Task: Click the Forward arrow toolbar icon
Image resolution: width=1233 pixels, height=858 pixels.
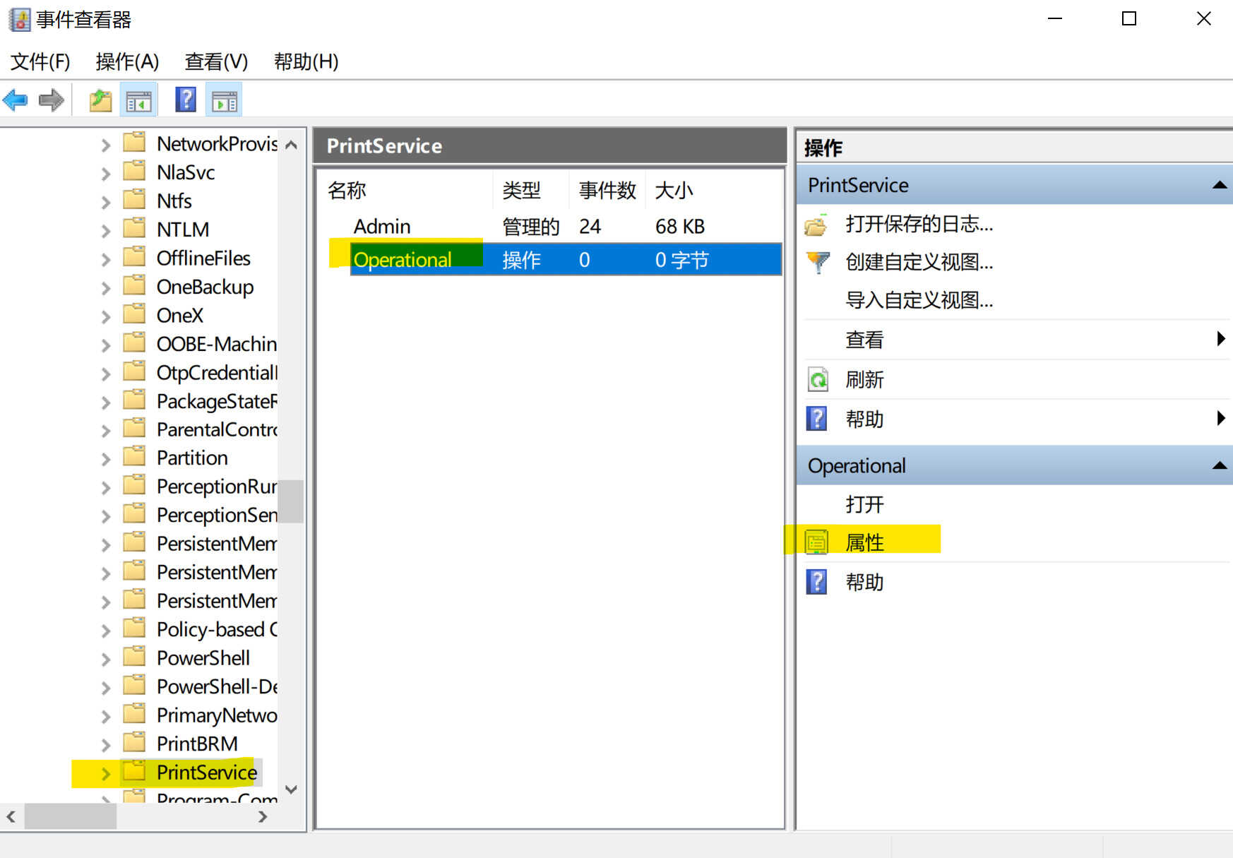Action: pyautogui.click(x=51, y=100)
